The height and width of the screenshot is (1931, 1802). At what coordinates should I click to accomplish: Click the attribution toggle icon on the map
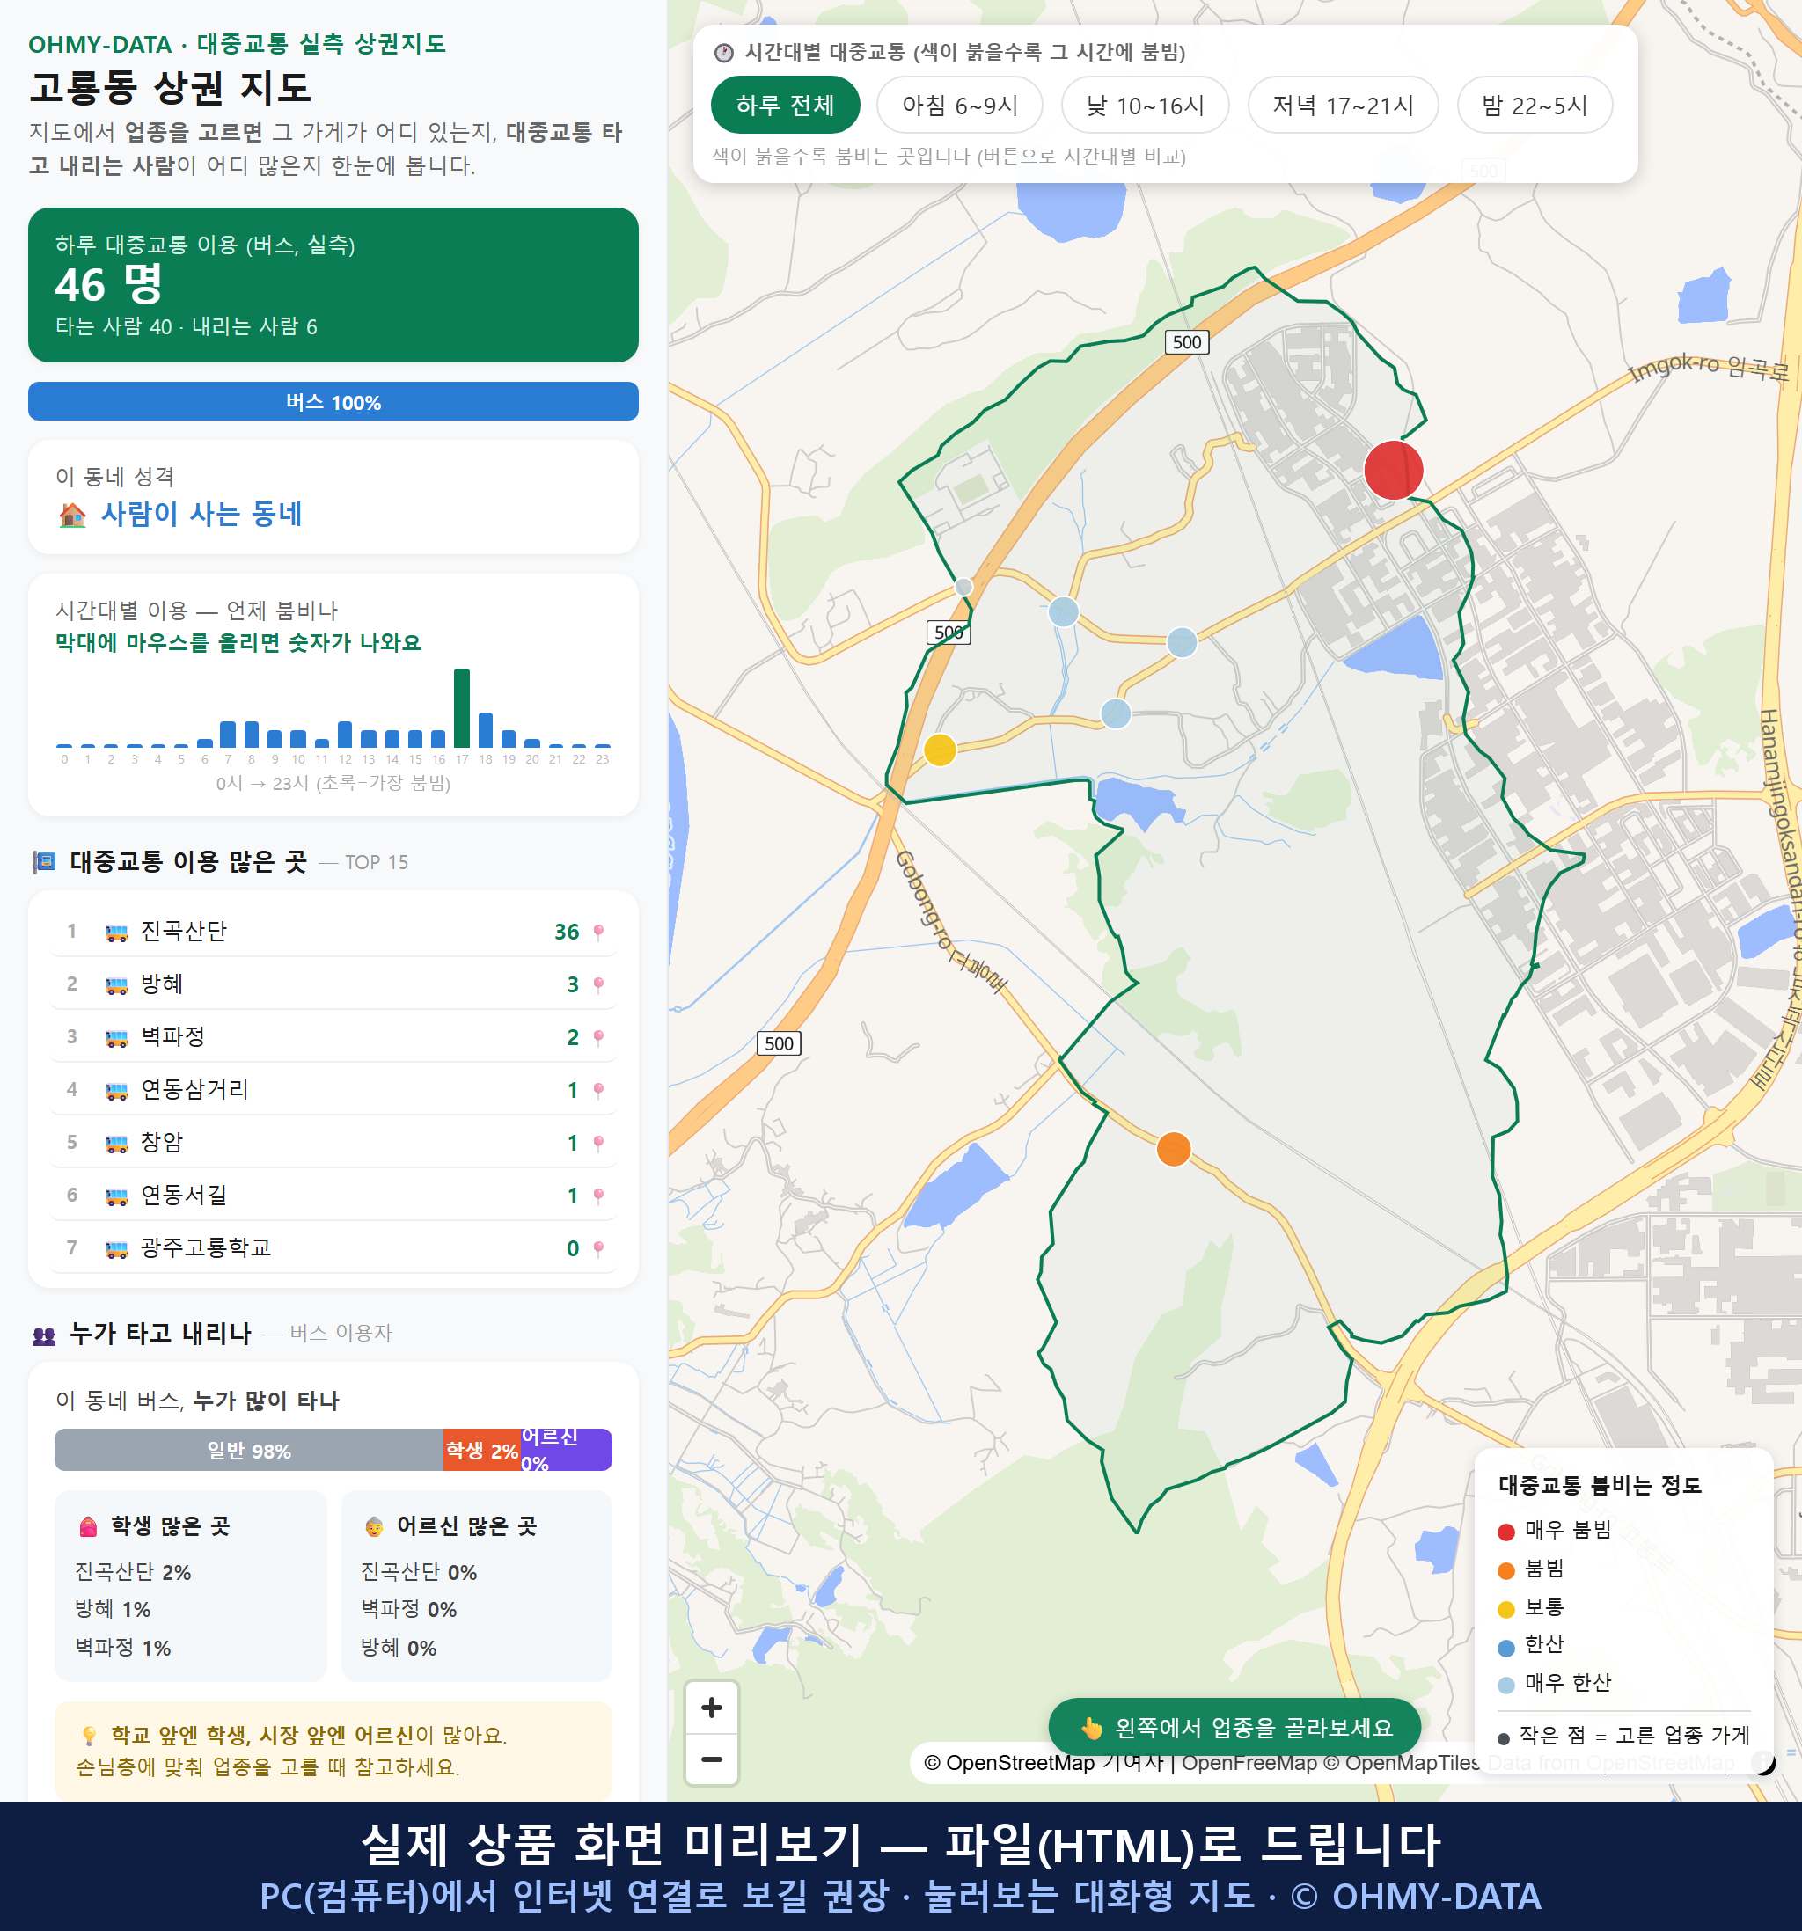point(1763,1762)
